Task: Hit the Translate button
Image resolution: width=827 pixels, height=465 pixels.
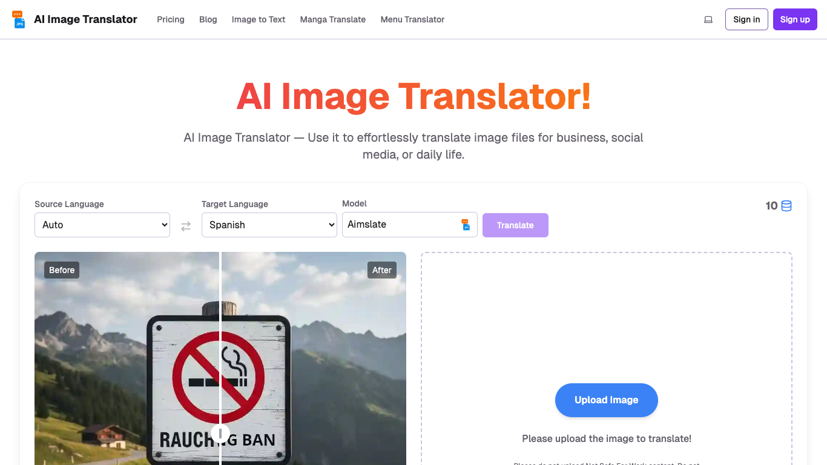Action: tap(515, 225)
